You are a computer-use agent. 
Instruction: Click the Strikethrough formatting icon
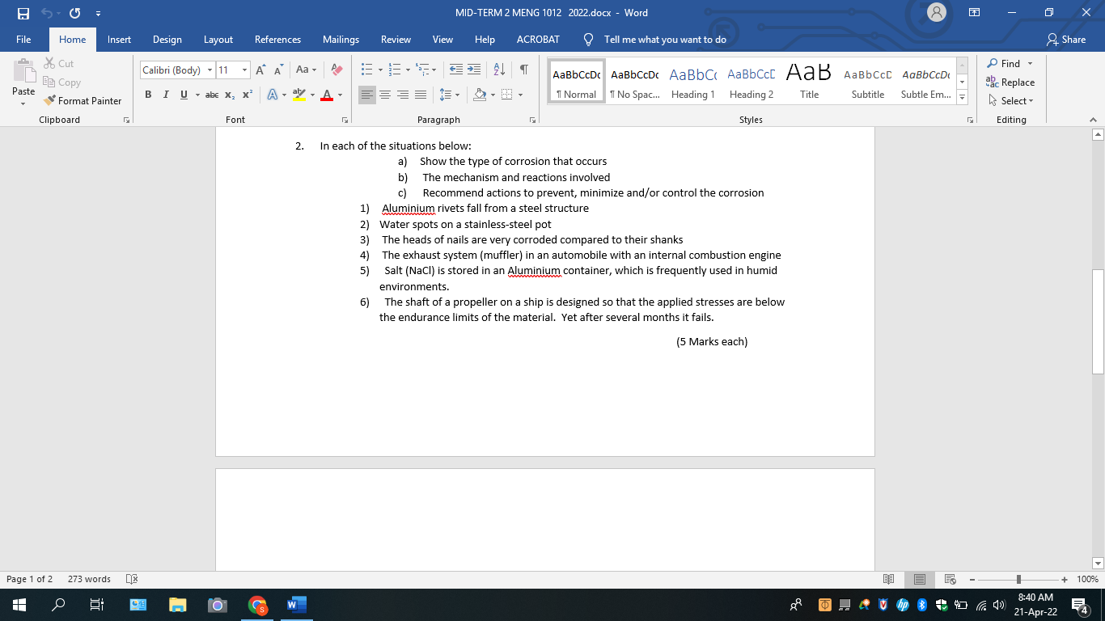(x=211, y=95)
